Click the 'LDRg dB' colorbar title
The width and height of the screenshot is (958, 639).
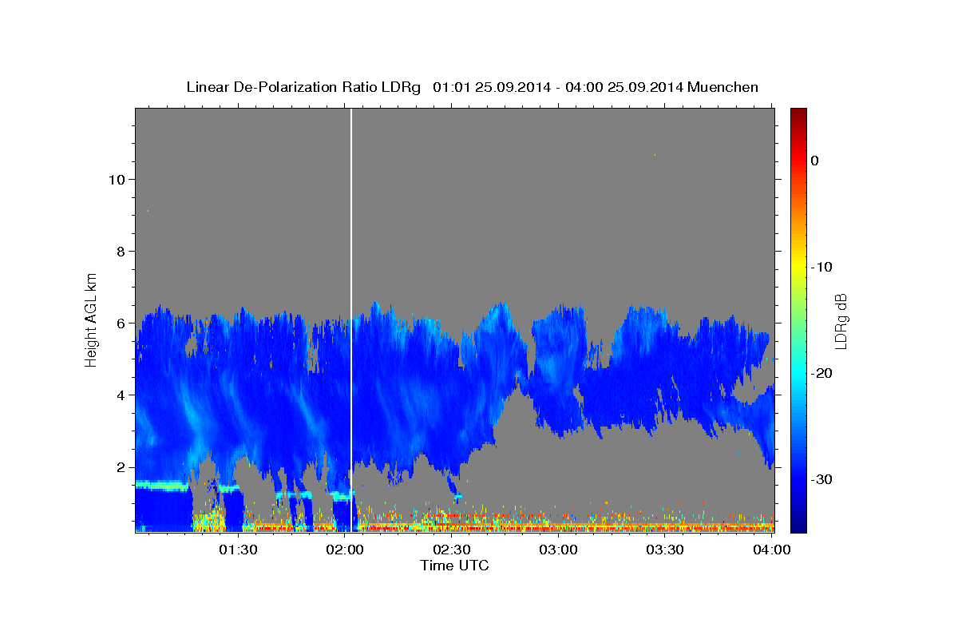[x=841, y=320]
